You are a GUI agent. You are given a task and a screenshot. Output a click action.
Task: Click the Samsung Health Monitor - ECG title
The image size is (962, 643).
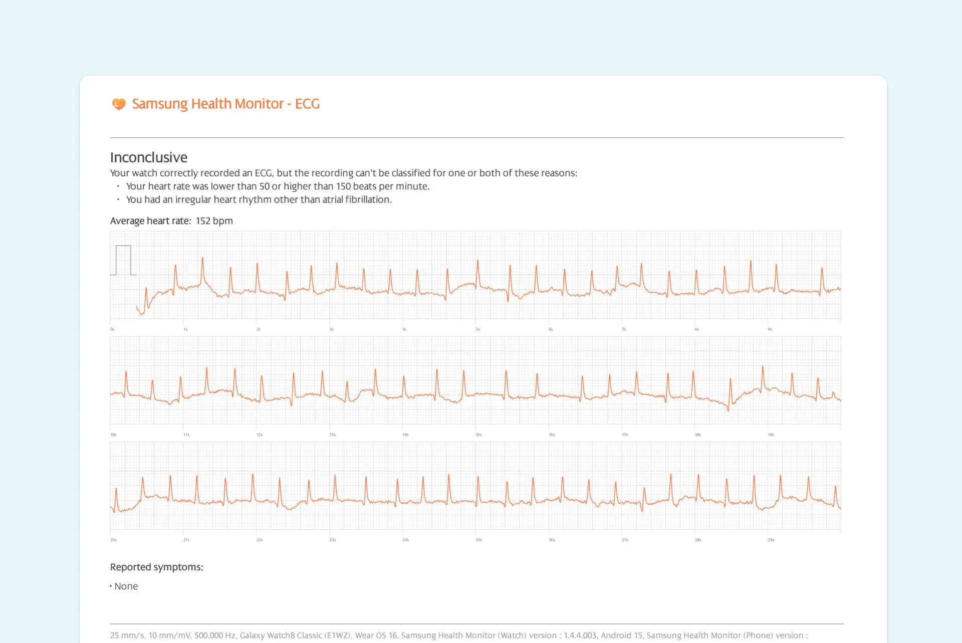[225, 104]
